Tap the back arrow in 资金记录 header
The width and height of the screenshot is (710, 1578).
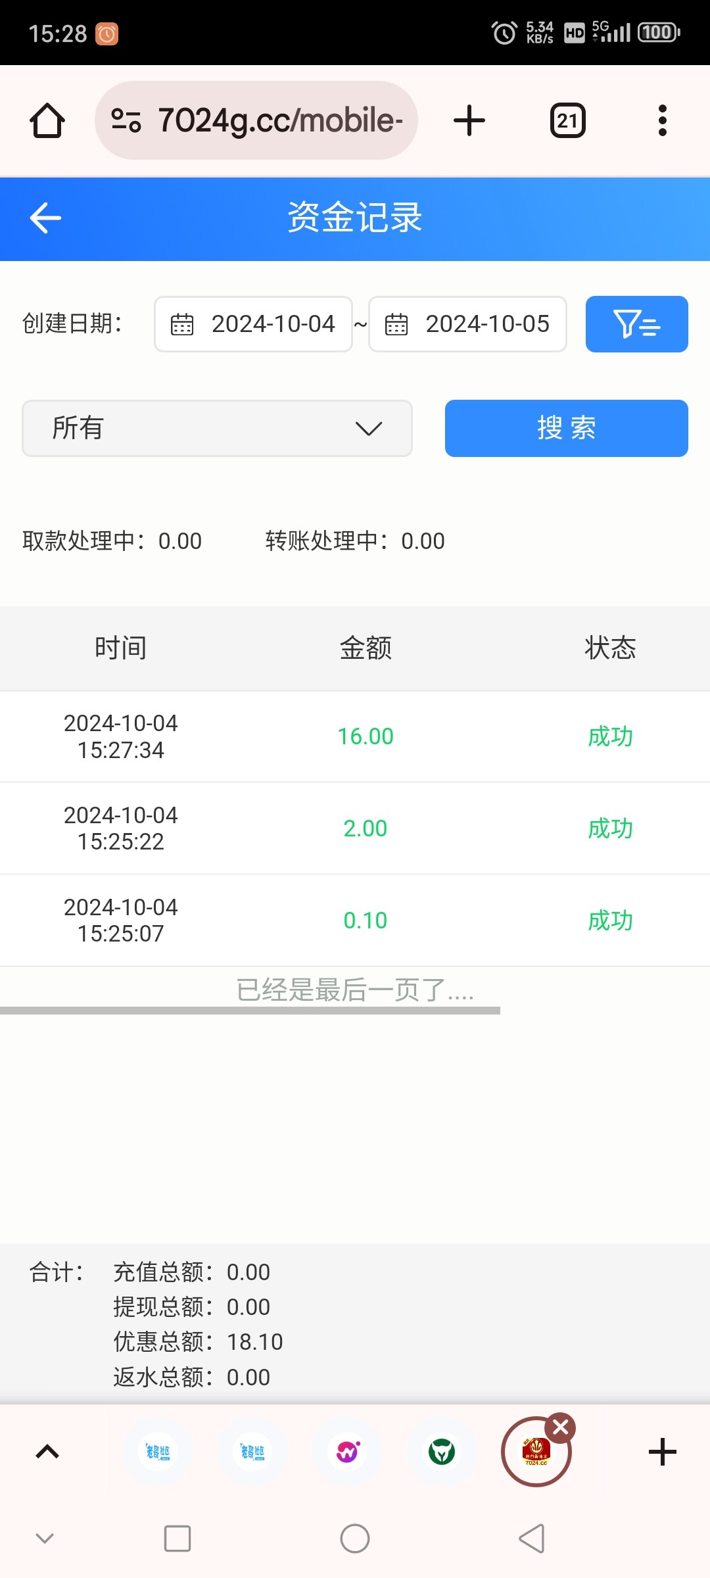(45, 218)
